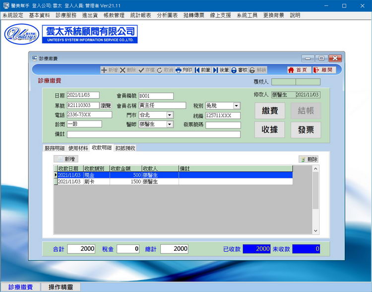Open the 拋轉傳票 menu
The width and height of the screenshot is (372, 292).
coord(194,15)
